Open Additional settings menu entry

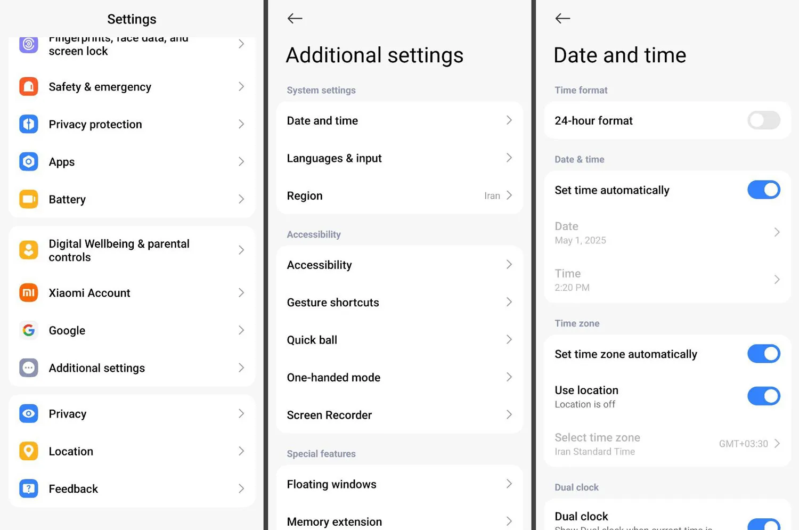pos(97,368)
